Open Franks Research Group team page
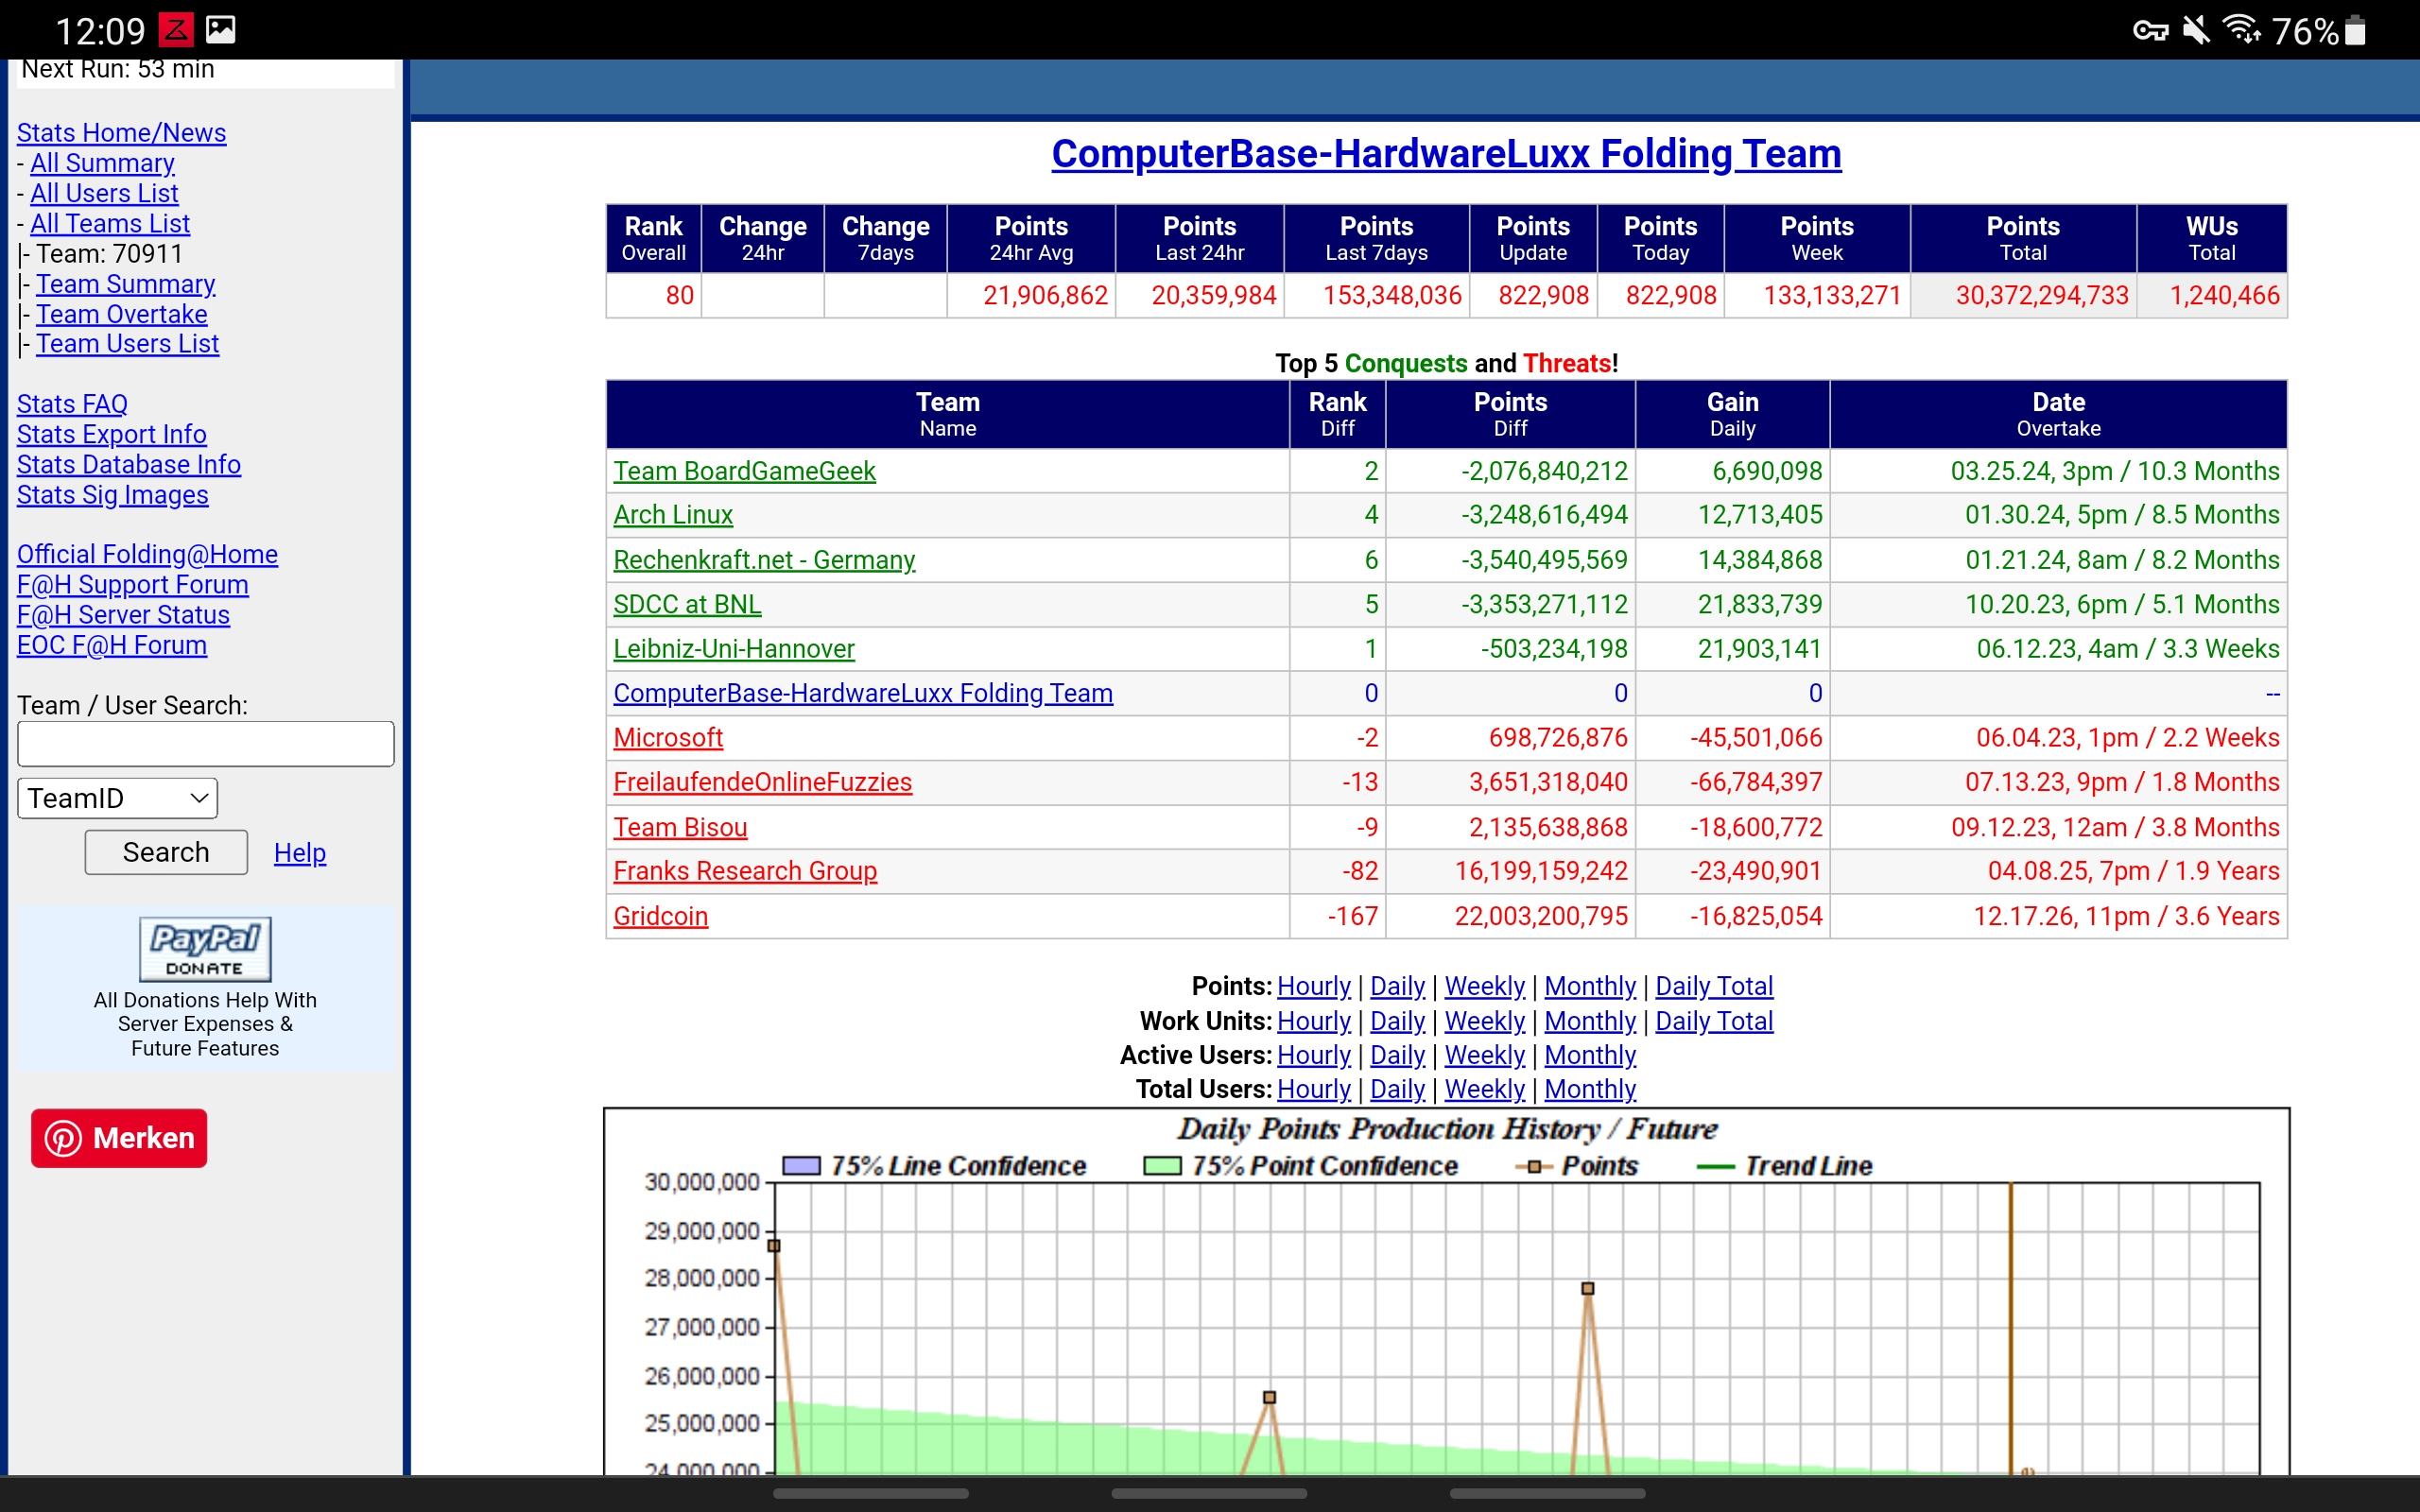Screen dimensions: 2420x1512 tap(745, 871)
